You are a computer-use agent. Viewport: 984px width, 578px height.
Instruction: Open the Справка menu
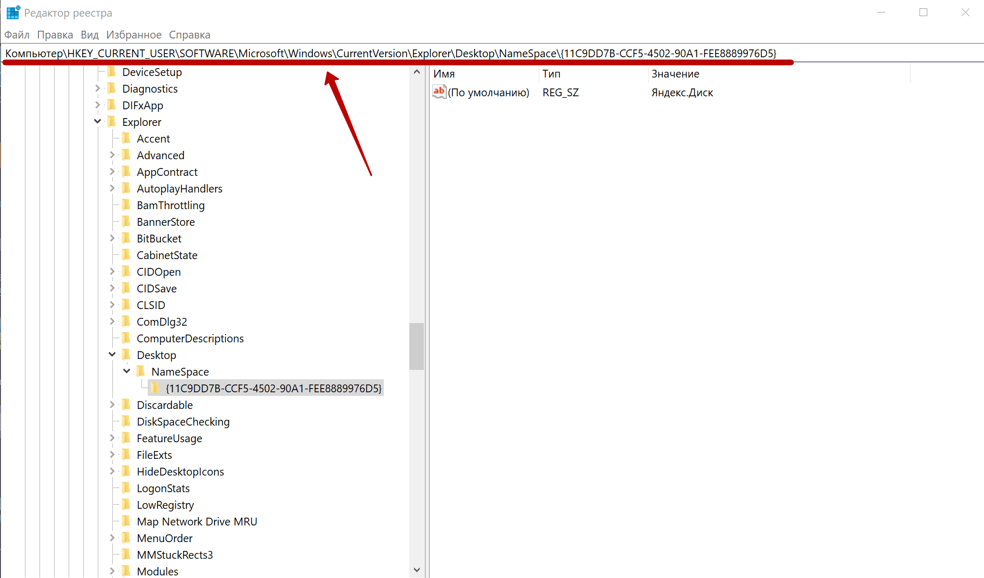click(189, 35)
